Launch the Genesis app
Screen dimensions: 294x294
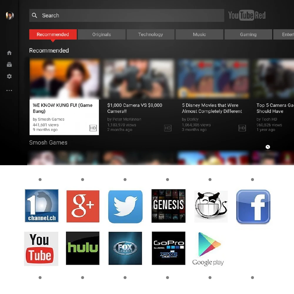pyautogui.click(x=168, y=206)
